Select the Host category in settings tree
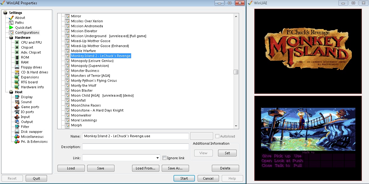This screenshot has height=184, width=369. (x=19, y=92)
